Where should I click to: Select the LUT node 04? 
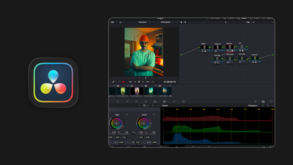242,48
